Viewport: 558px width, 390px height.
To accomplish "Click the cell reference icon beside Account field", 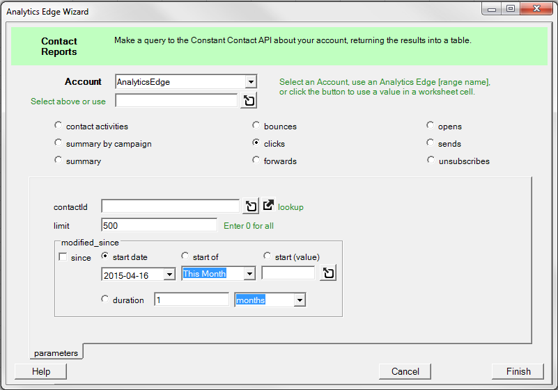I will (249, 101).
